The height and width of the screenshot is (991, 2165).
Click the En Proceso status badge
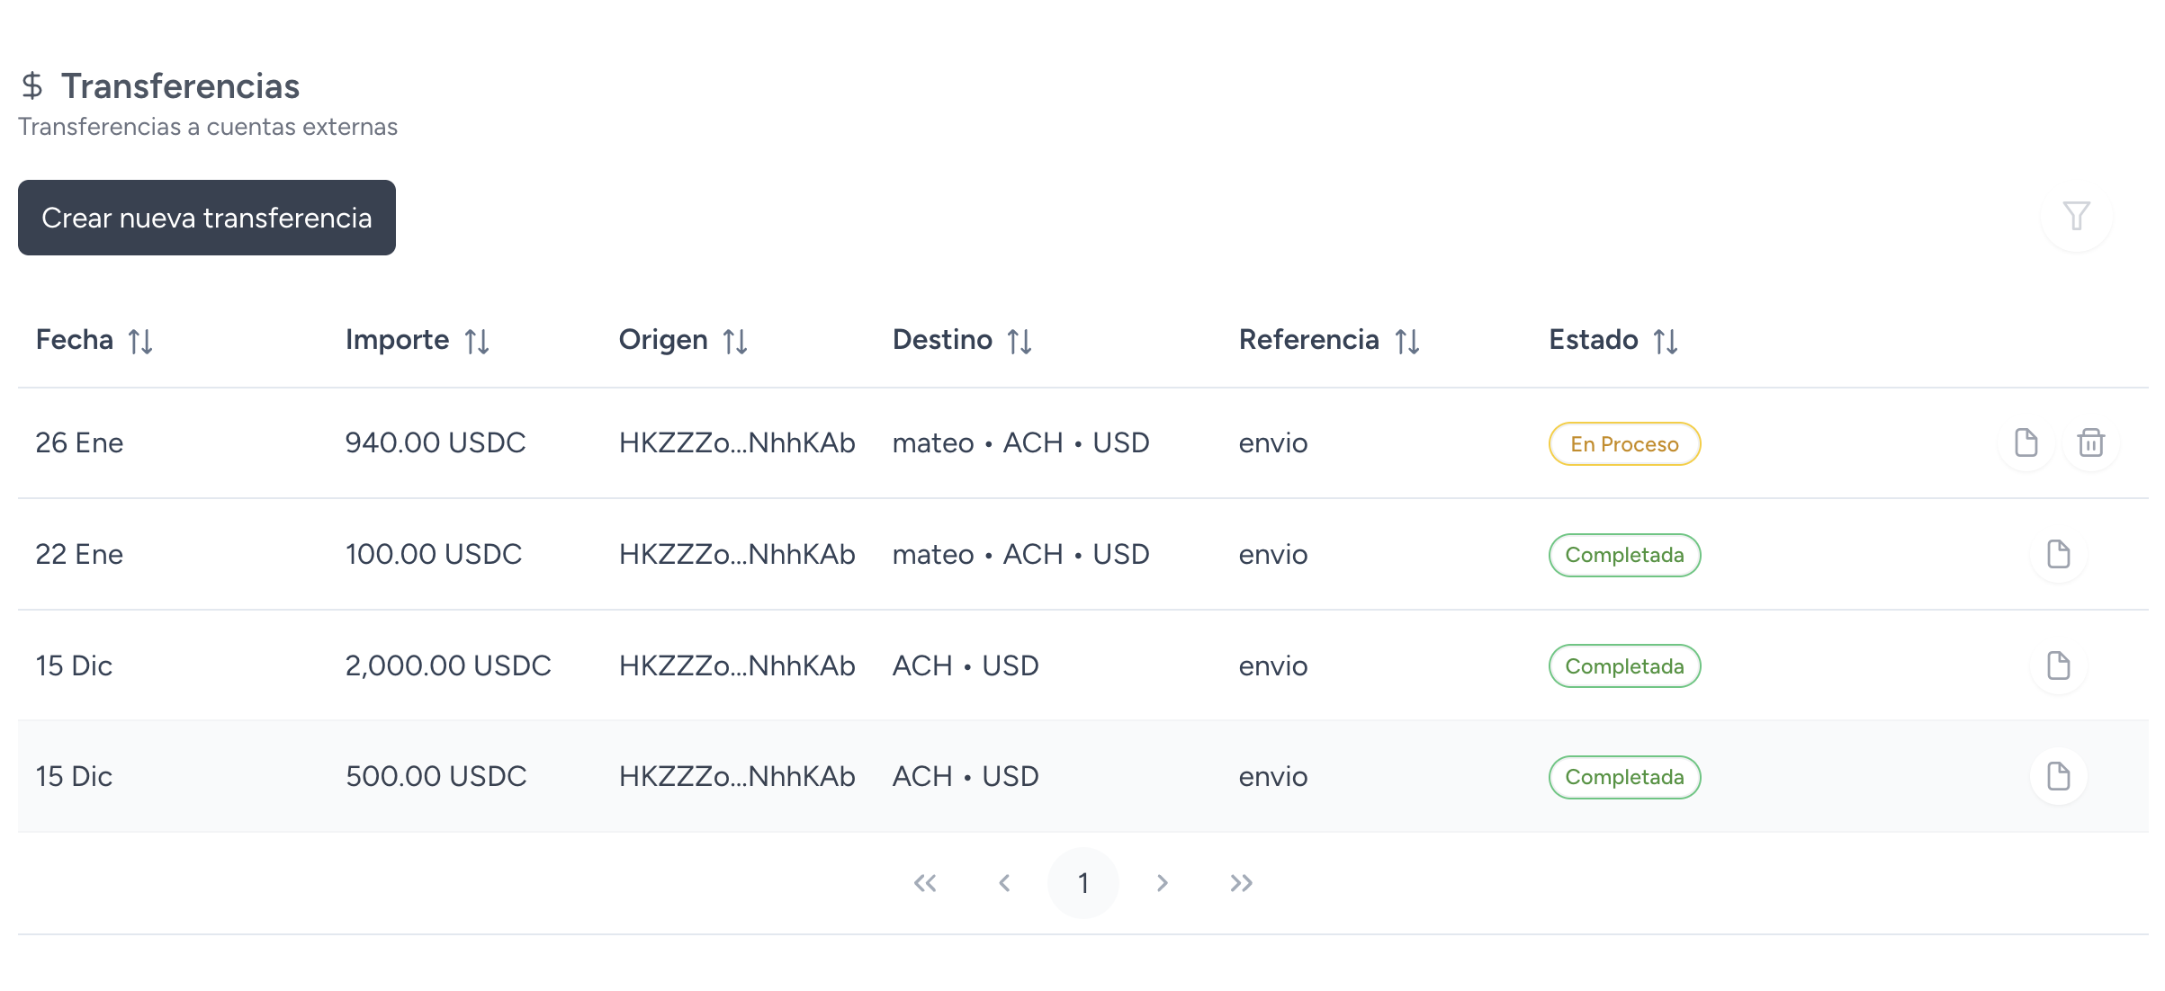1622,442
